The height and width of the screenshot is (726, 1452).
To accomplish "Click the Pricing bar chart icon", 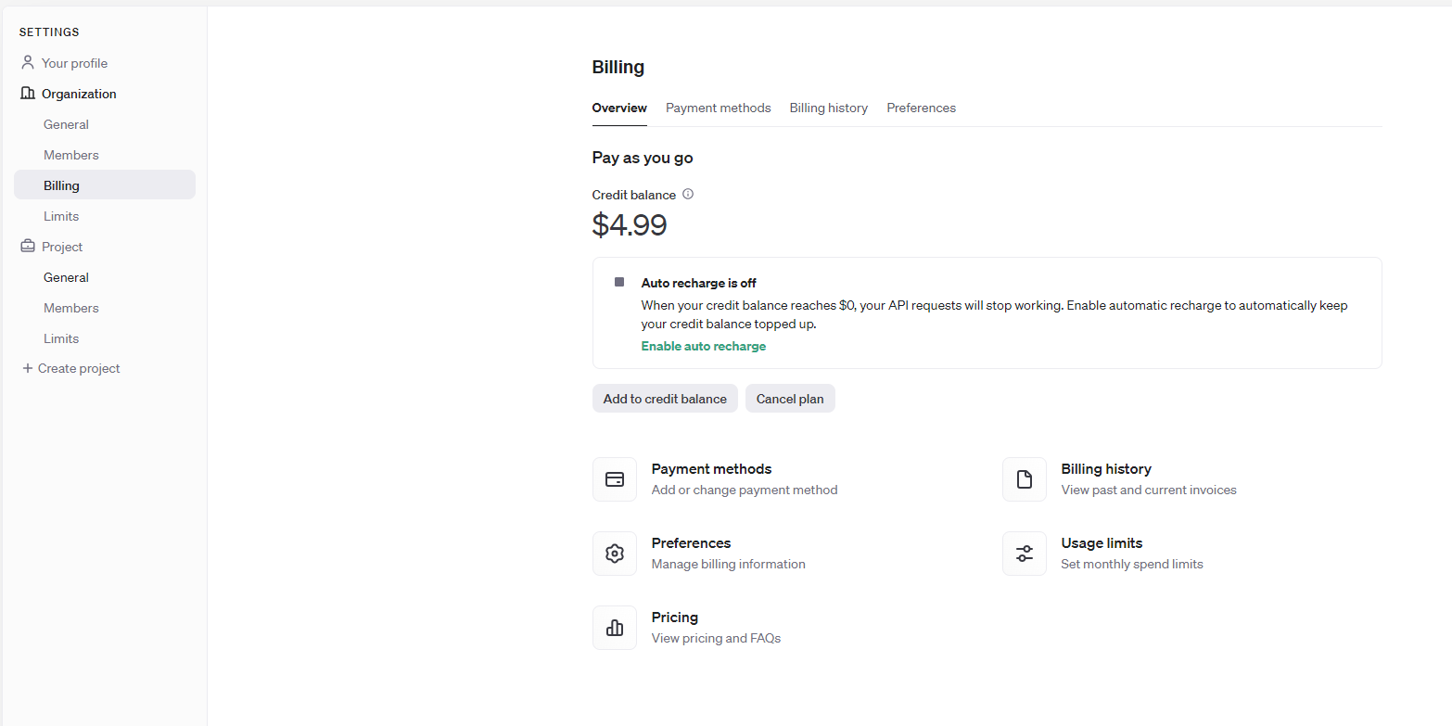I will click(614, 628).
